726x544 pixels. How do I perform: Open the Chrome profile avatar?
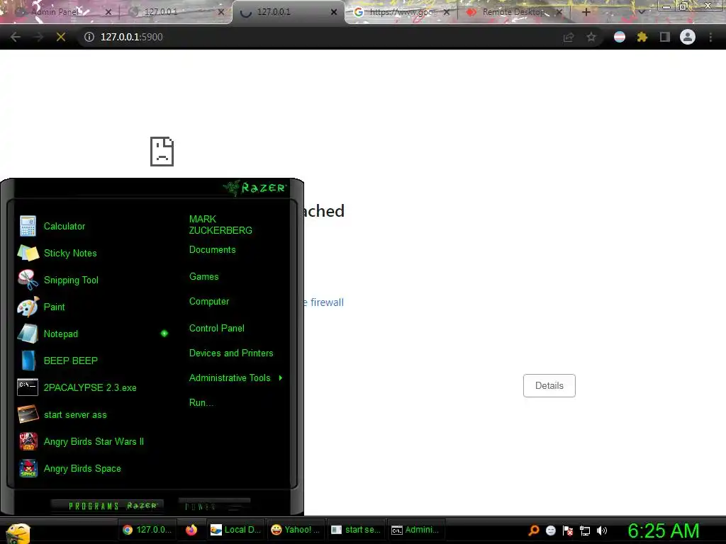point(688,37)
